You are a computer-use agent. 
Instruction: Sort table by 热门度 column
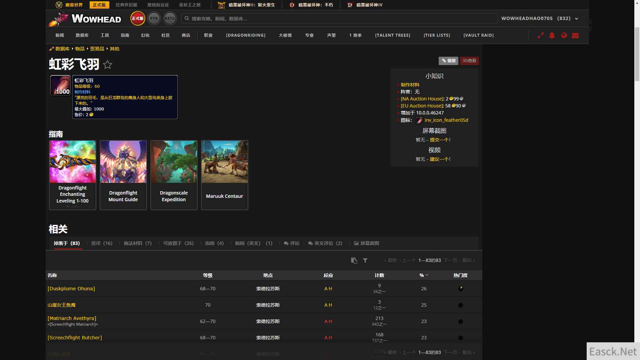point(460,275)
